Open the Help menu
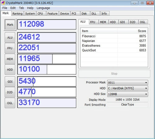155x139 pixels. pos(30,8)
